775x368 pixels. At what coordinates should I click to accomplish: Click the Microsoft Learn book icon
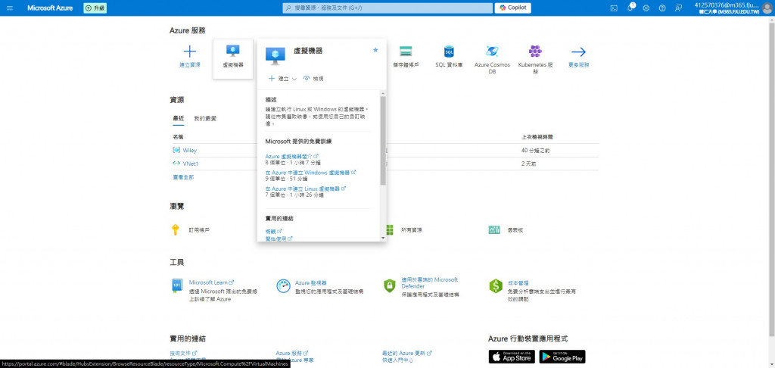pos(176,286)
